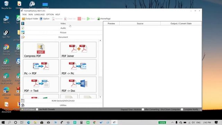Click the taskbar clock showing 2:43 PM
Viewport: 222px width, 125px height.
point(207,123)
